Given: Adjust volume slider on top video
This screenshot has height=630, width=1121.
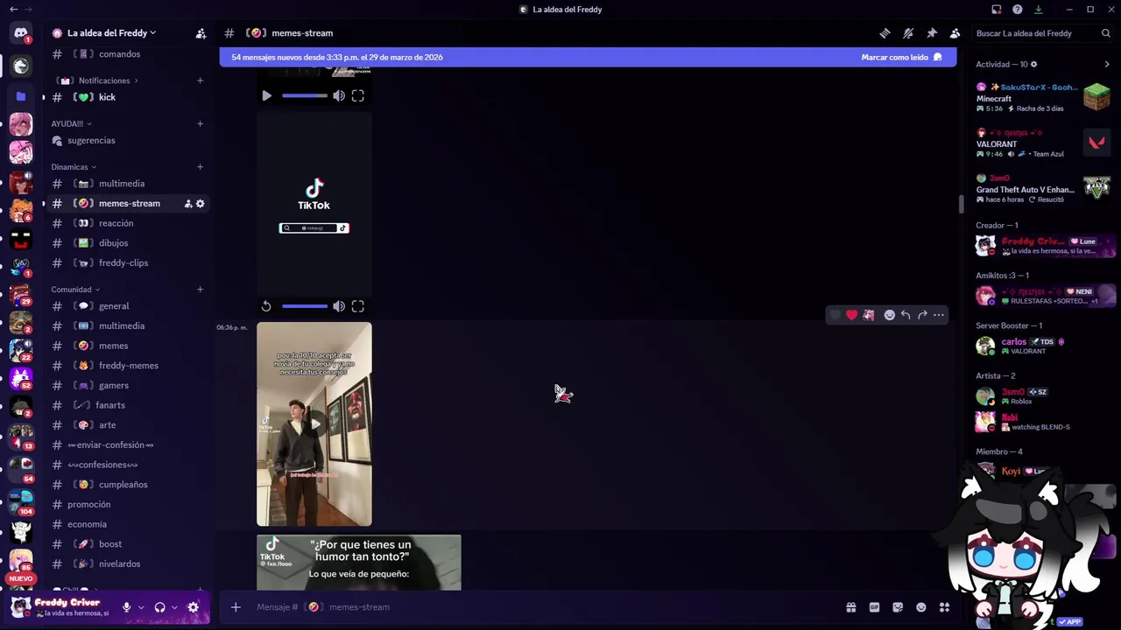Looking at the screenshot, I should point(304,95).
